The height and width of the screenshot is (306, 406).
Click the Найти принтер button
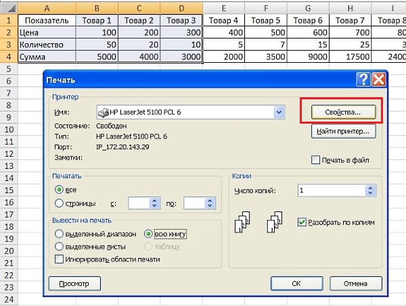[x=343, y=132]
